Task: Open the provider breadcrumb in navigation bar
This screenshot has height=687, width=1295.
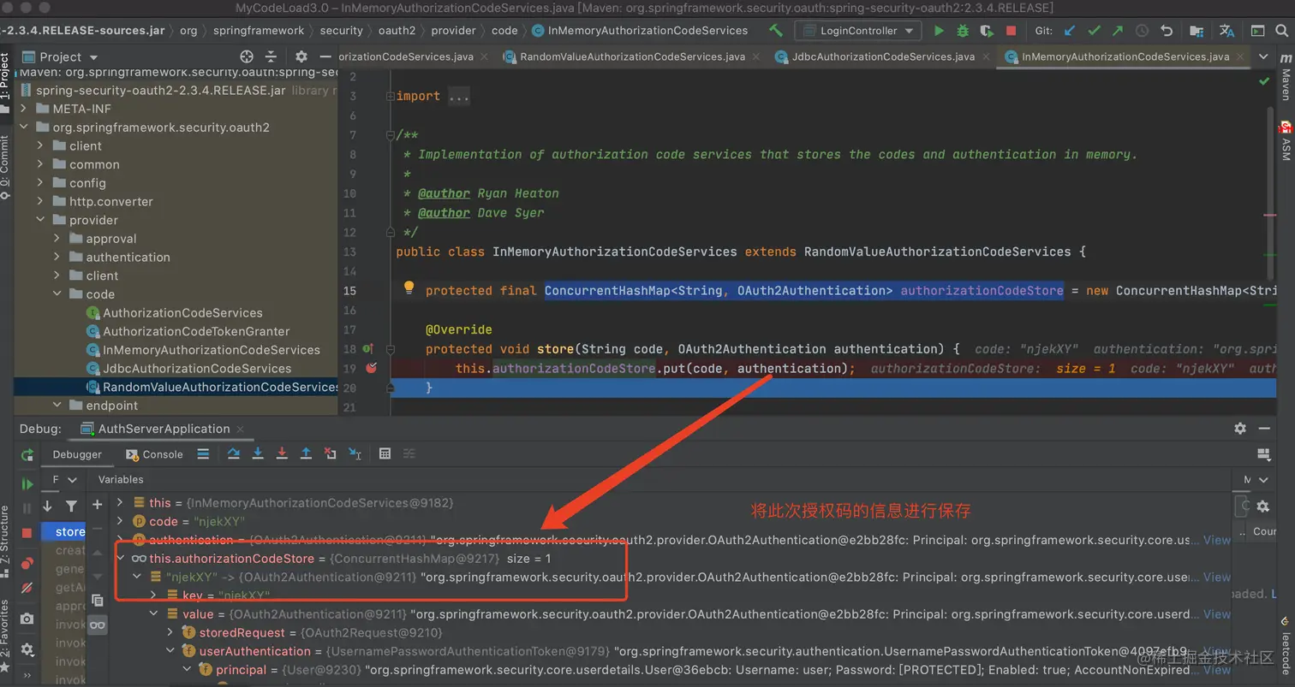Action: click(x=453, y=30)
